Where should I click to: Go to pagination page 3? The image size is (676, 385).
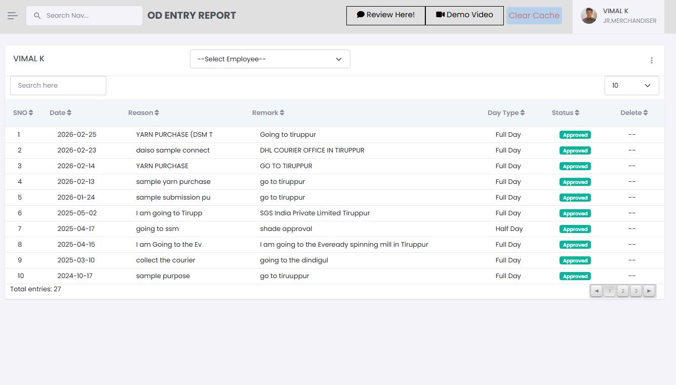point(636,291)
